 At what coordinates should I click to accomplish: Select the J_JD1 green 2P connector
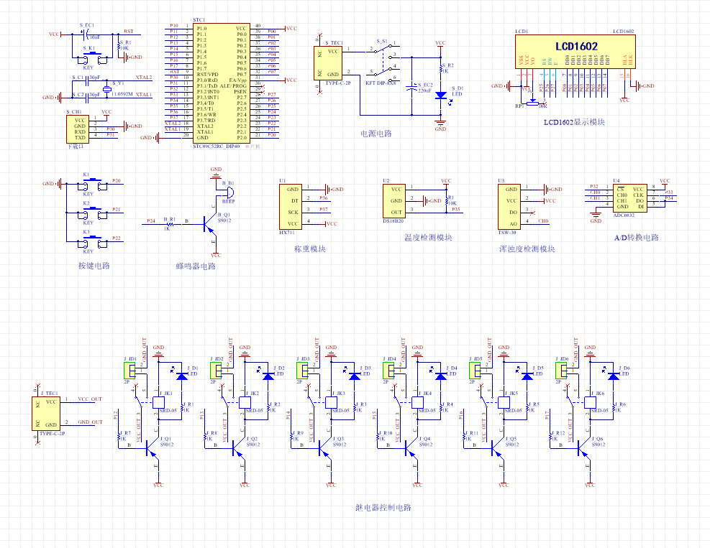pyautogui.click(x=129, y=370)
